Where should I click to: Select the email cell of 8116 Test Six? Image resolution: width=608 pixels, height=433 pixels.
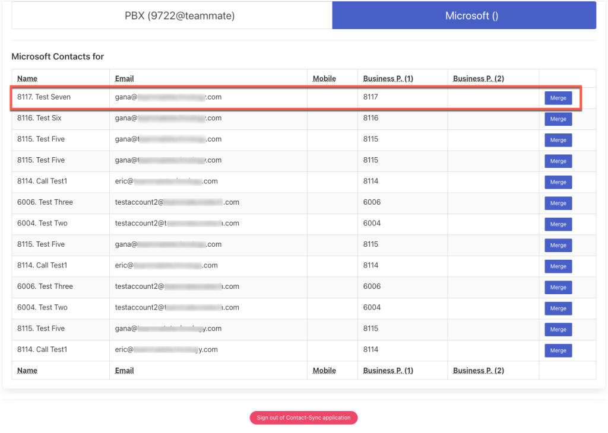(168, 118)
